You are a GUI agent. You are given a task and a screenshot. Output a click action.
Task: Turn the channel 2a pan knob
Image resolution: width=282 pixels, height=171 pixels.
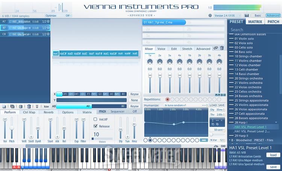pyautogui.click(x=160, y=62)
